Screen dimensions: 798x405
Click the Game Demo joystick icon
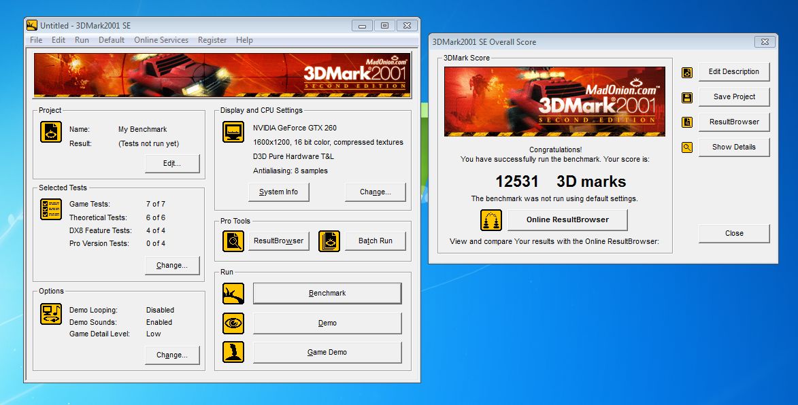point(233,352)
